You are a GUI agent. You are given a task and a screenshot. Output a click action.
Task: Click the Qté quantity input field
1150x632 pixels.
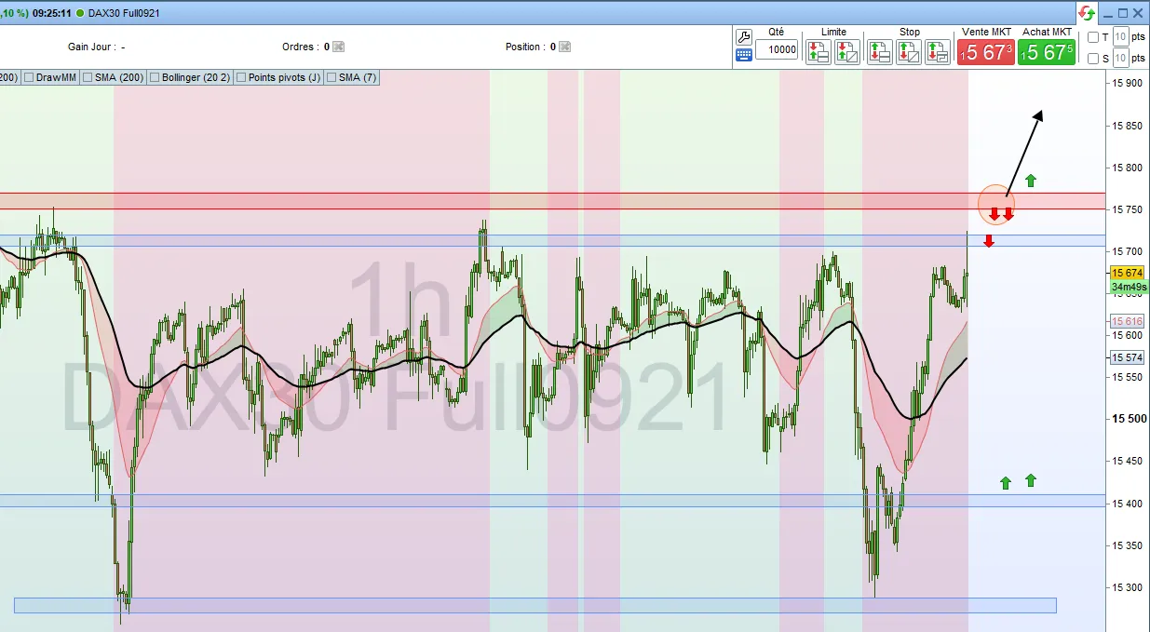coord(777,50)
